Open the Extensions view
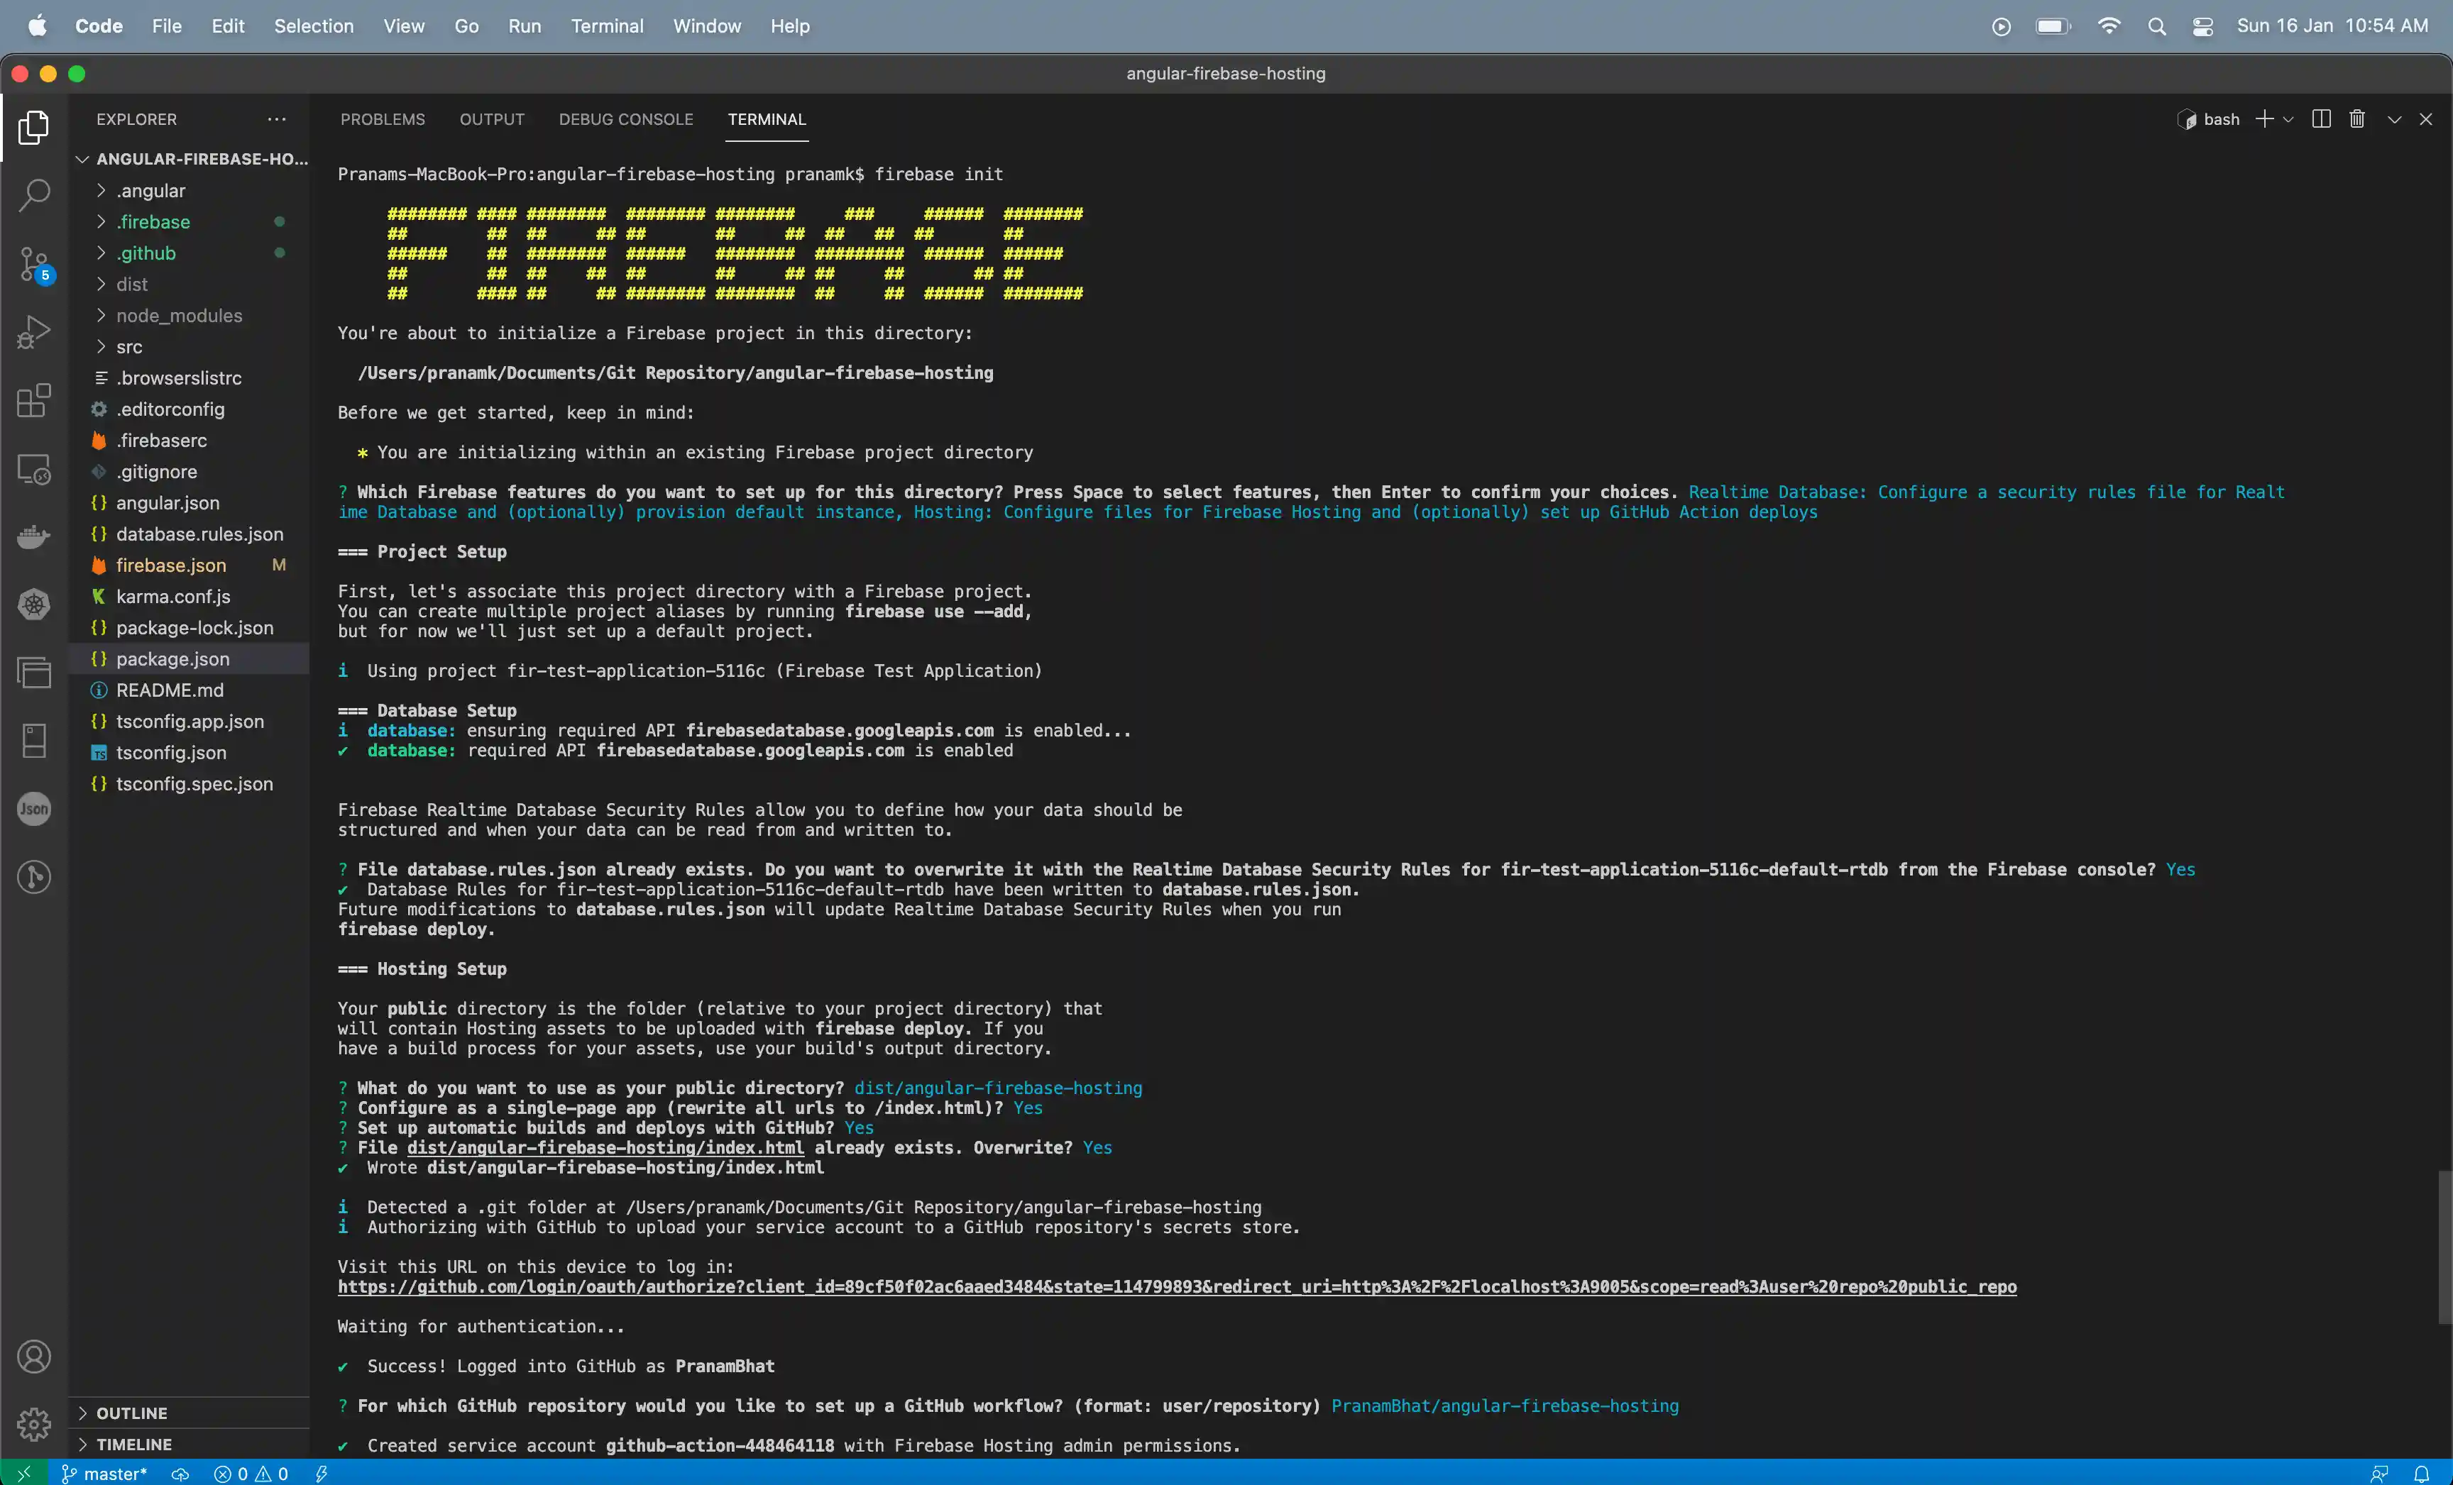 pos(34,400)
